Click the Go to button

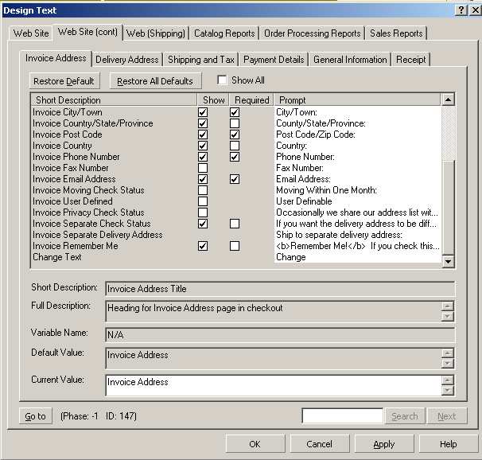36,416
